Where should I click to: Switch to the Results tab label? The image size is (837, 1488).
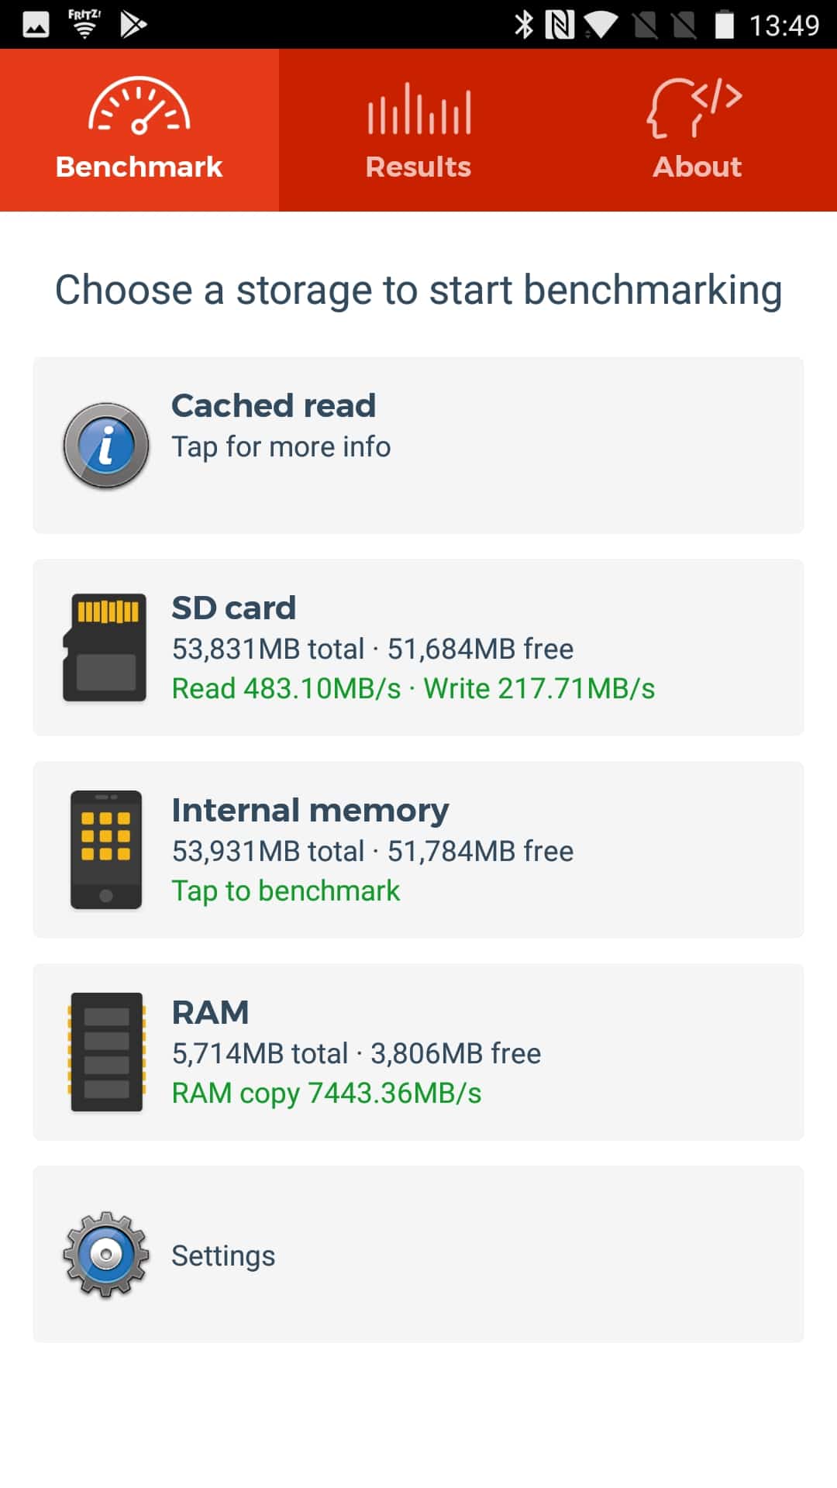click(x=418, y=167)
